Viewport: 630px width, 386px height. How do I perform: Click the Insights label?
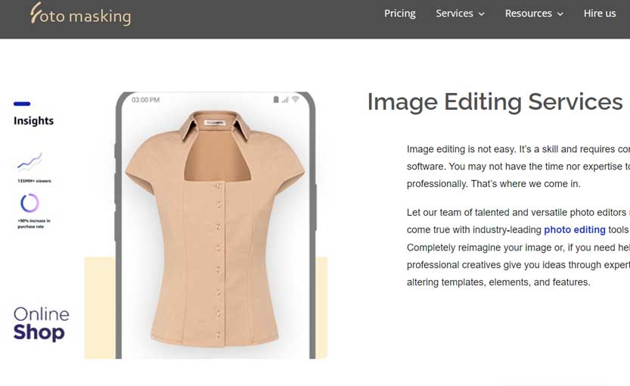tap(33, 120)
